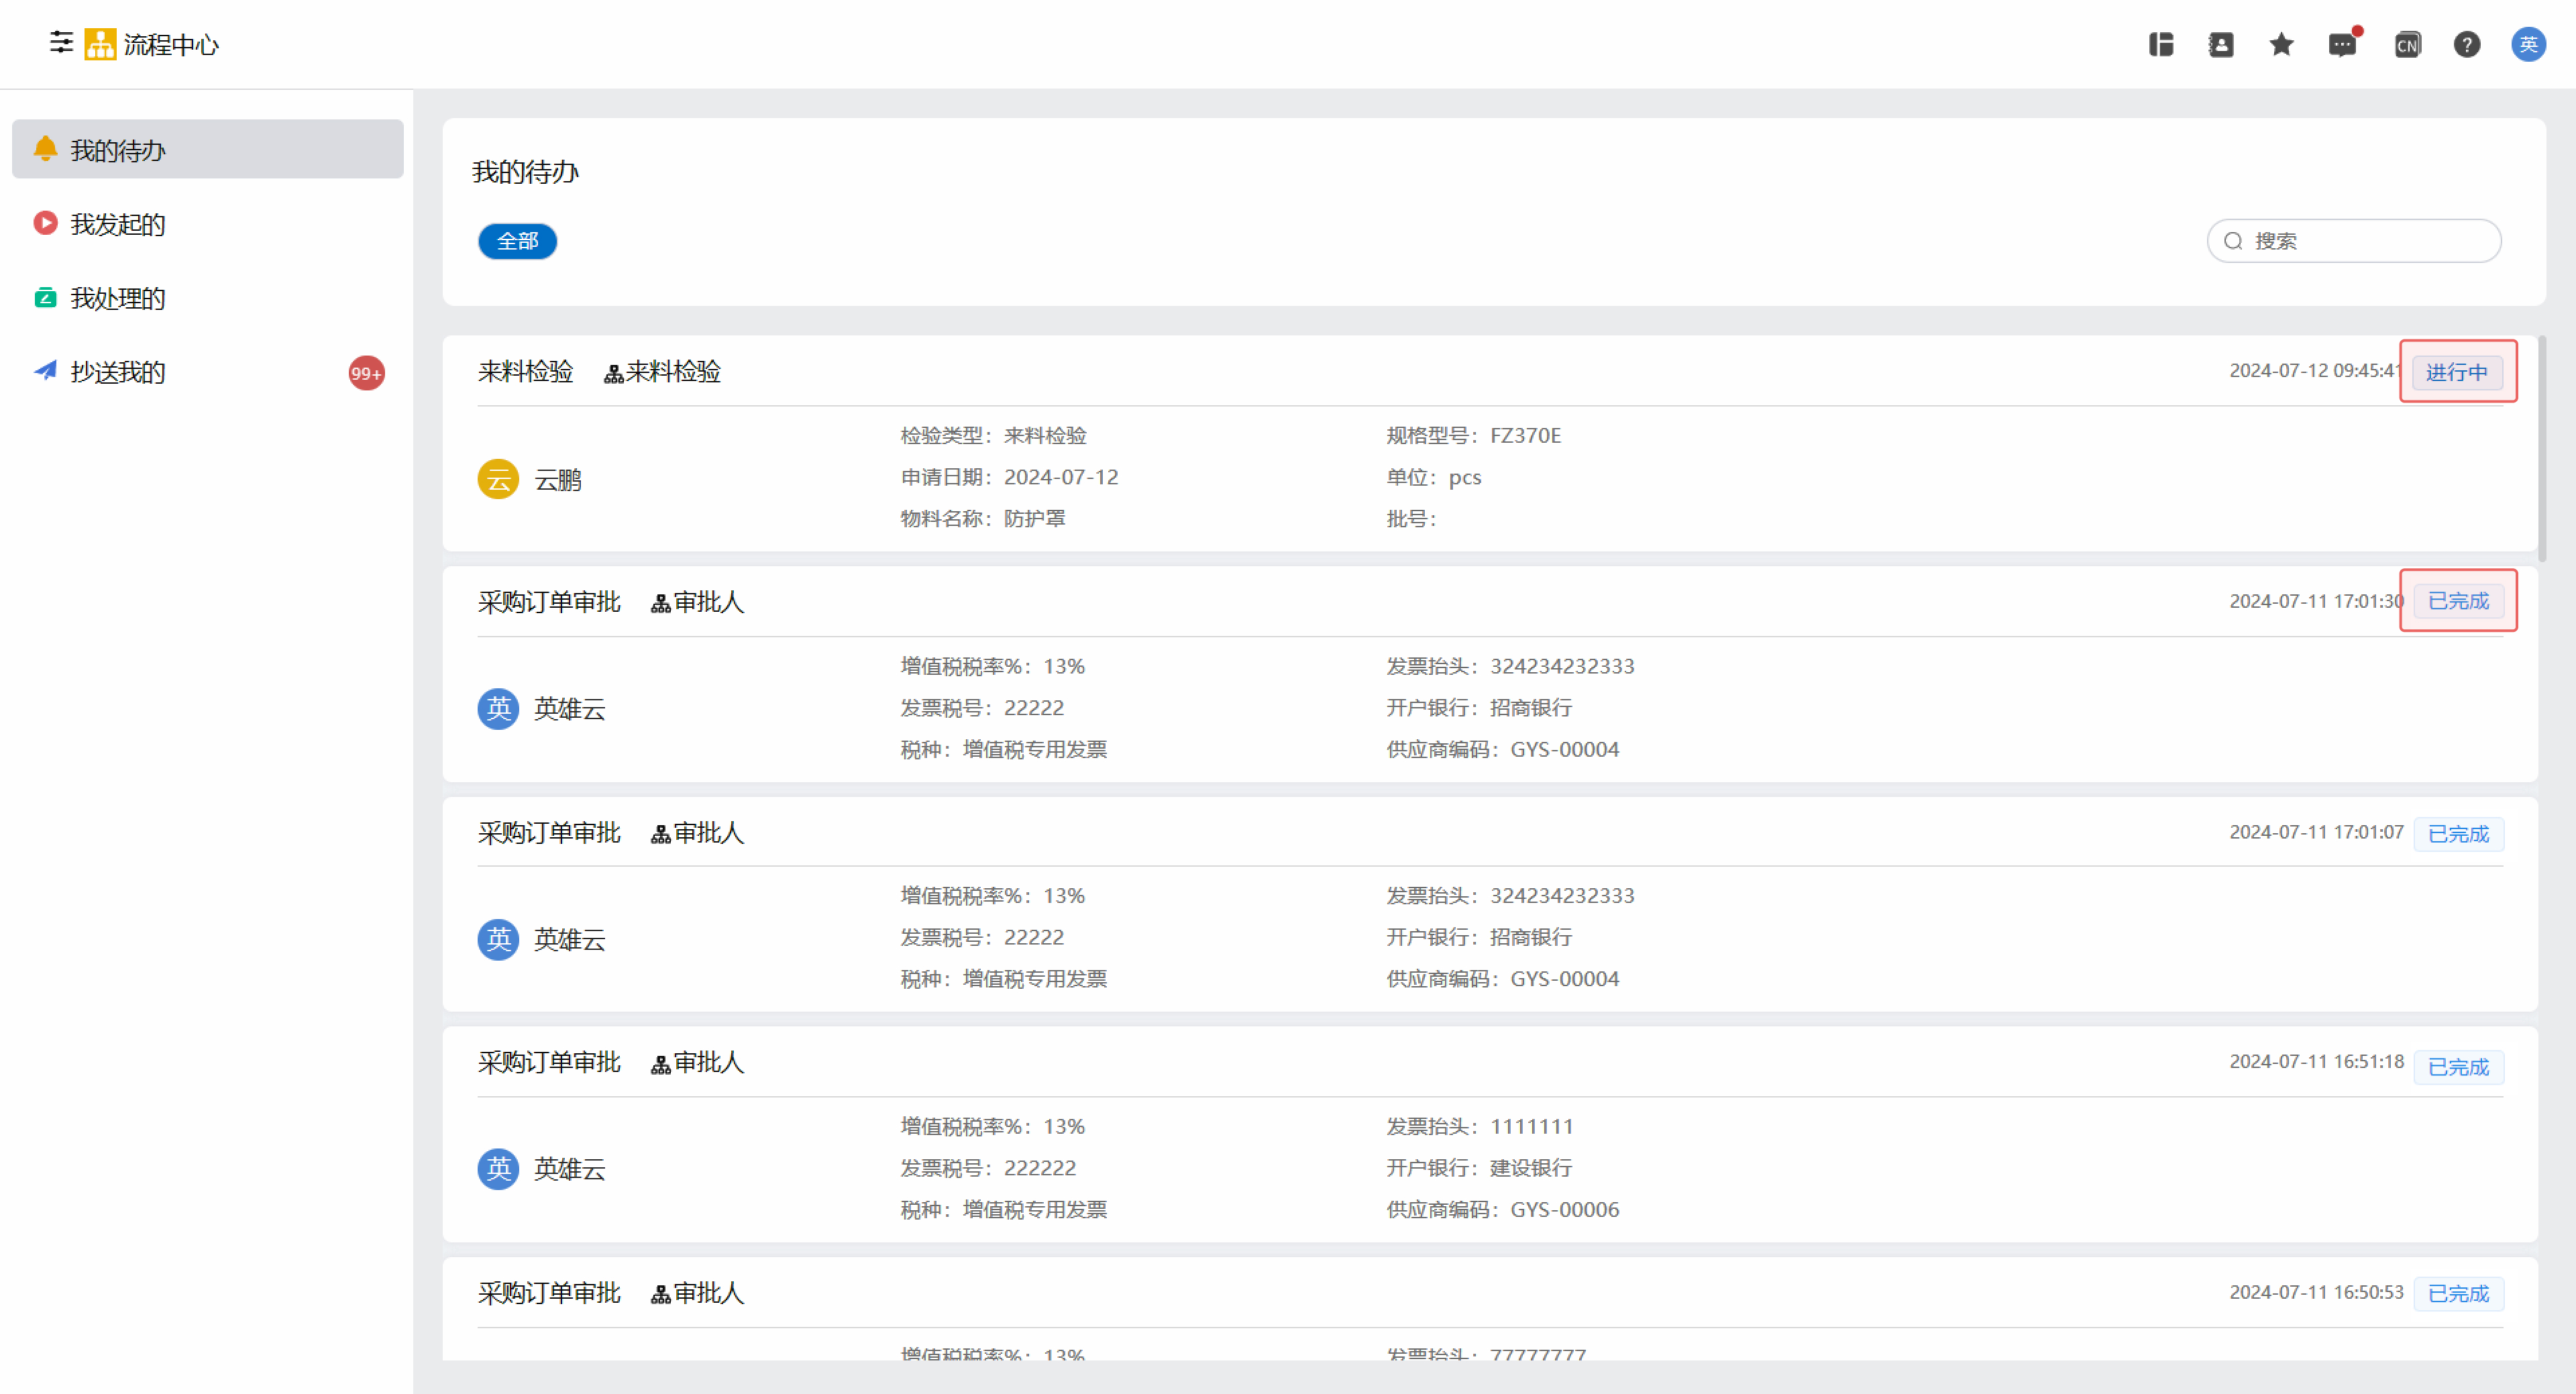Click the workflow node icon before 来料检验

(x=613, y=374)
